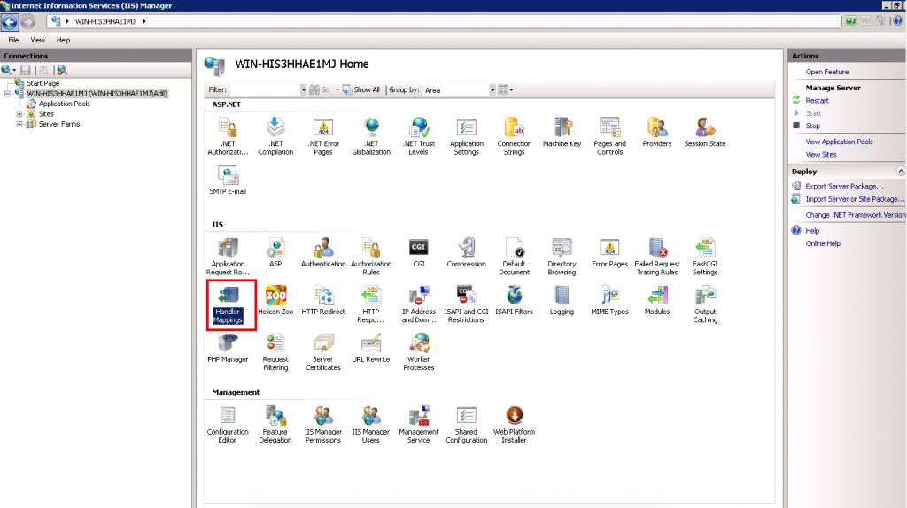This screenshot has height=508, width=907.
Task: Open the Machine Key feature
Action: pos(562,133)
